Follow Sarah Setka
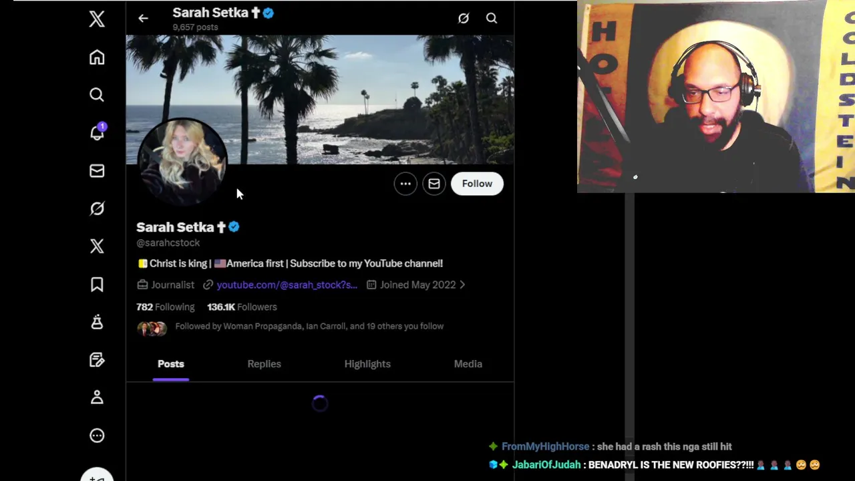Viewport: 855px width, 481px height. [x=477, y=184]
